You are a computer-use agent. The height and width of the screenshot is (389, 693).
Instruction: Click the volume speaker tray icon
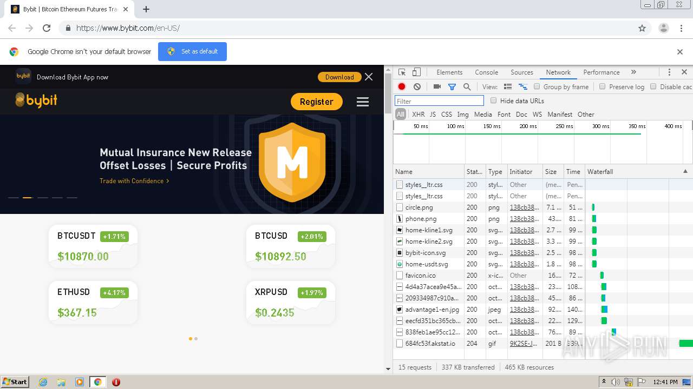point(616,382)
